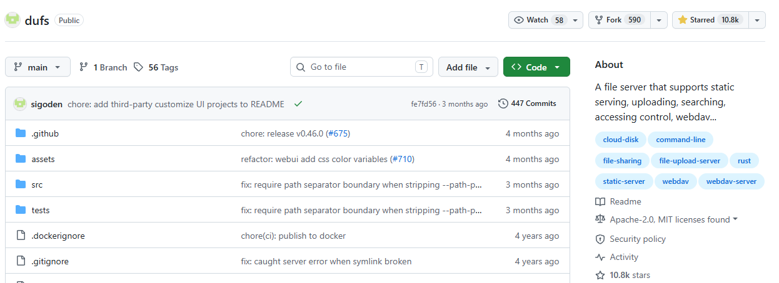Select the static-server topic tag
The width and height of the screenshot is (779, 283).
click(624, 181)
